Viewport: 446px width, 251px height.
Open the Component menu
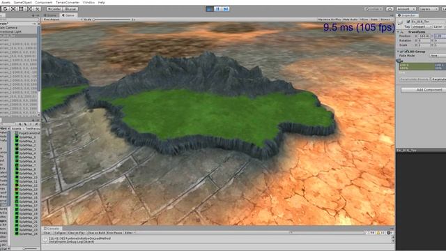pos(43,2)
